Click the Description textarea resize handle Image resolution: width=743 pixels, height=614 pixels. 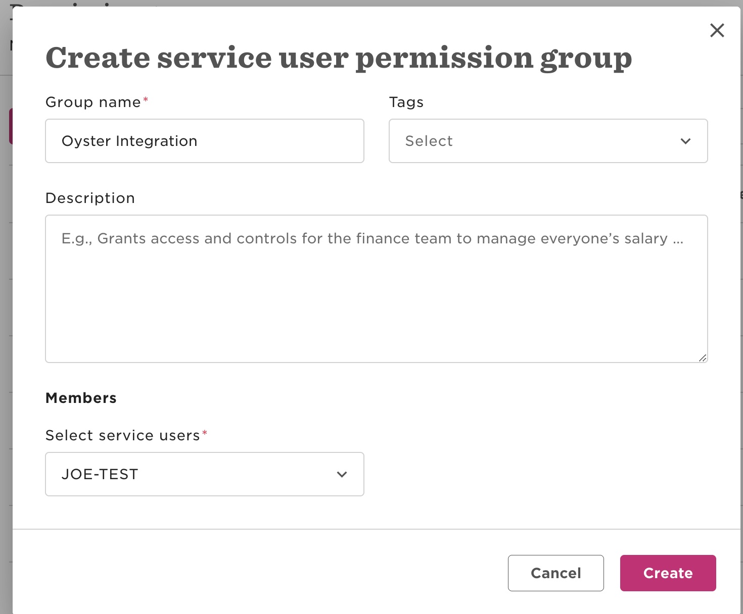[x=703, y=357]
